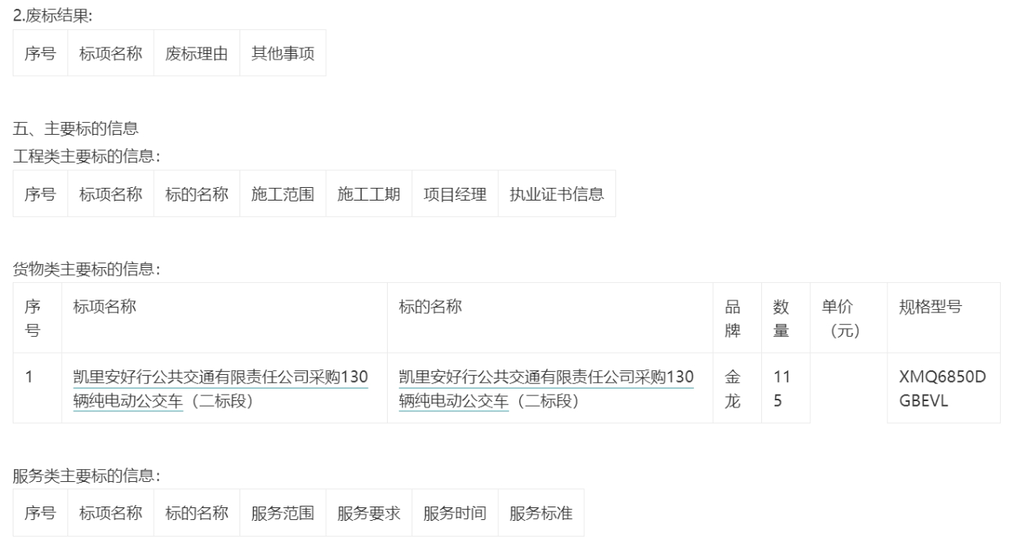
Task: Click the model cell XMQ6850DGBEVL
Action: [x=944, y=388]
